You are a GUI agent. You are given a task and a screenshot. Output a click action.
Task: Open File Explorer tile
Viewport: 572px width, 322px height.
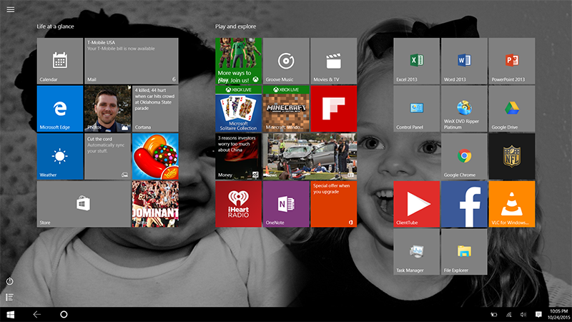pos(464,252)
